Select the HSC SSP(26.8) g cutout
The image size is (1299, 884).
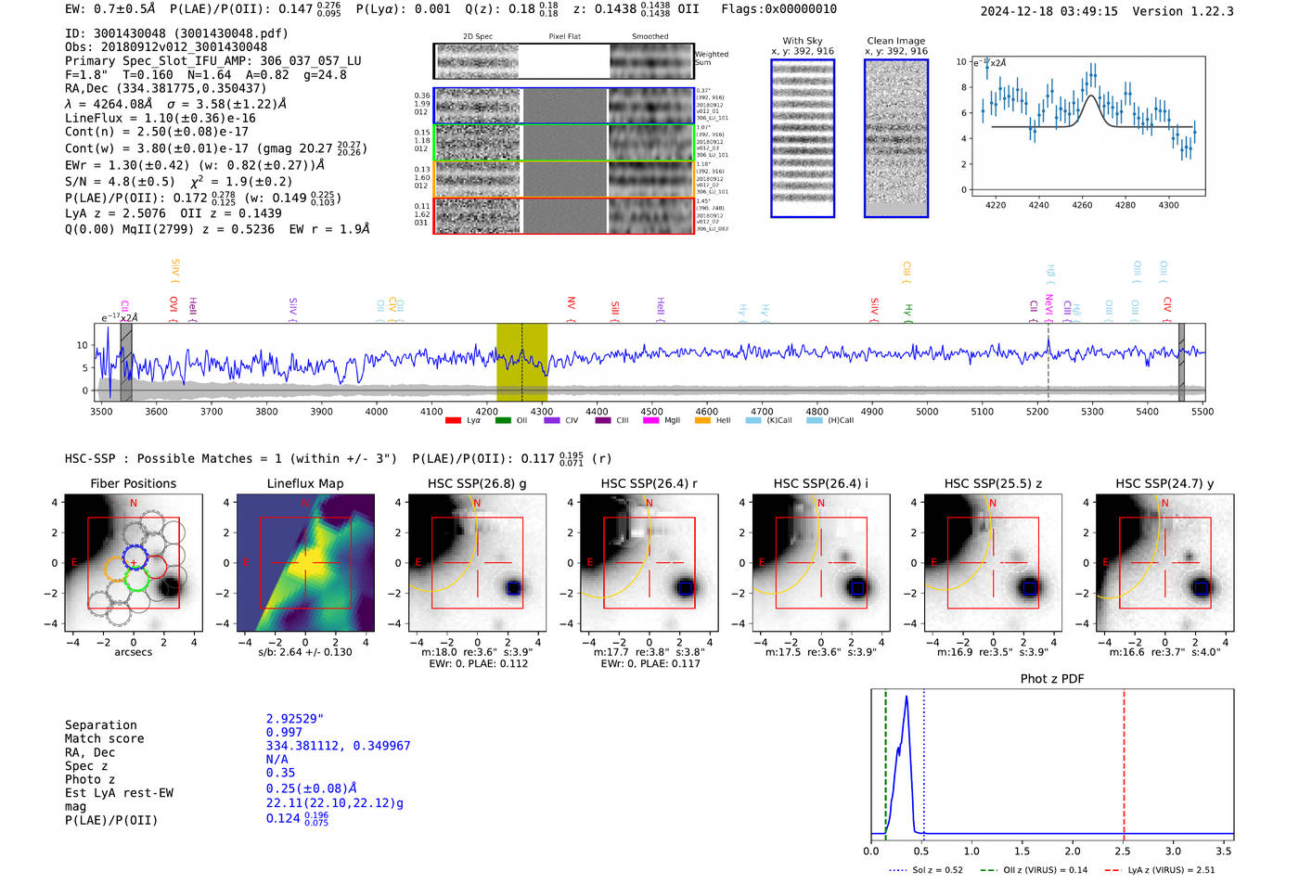pyautogui.click(x=477, y=563)
